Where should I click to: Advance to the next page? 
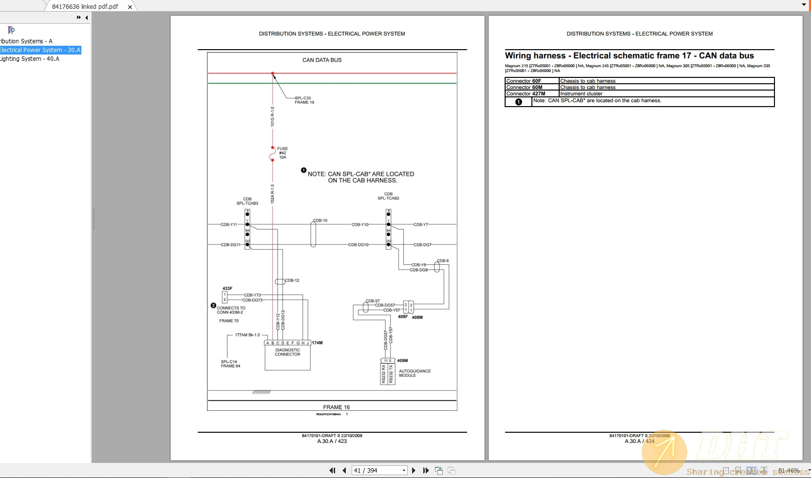[x=414, y=471]
